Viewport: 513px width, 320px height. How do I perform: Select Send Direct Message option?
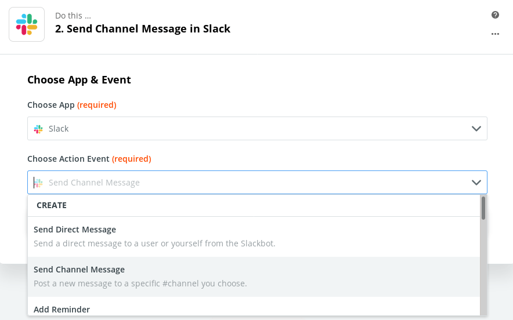point(254,237)
